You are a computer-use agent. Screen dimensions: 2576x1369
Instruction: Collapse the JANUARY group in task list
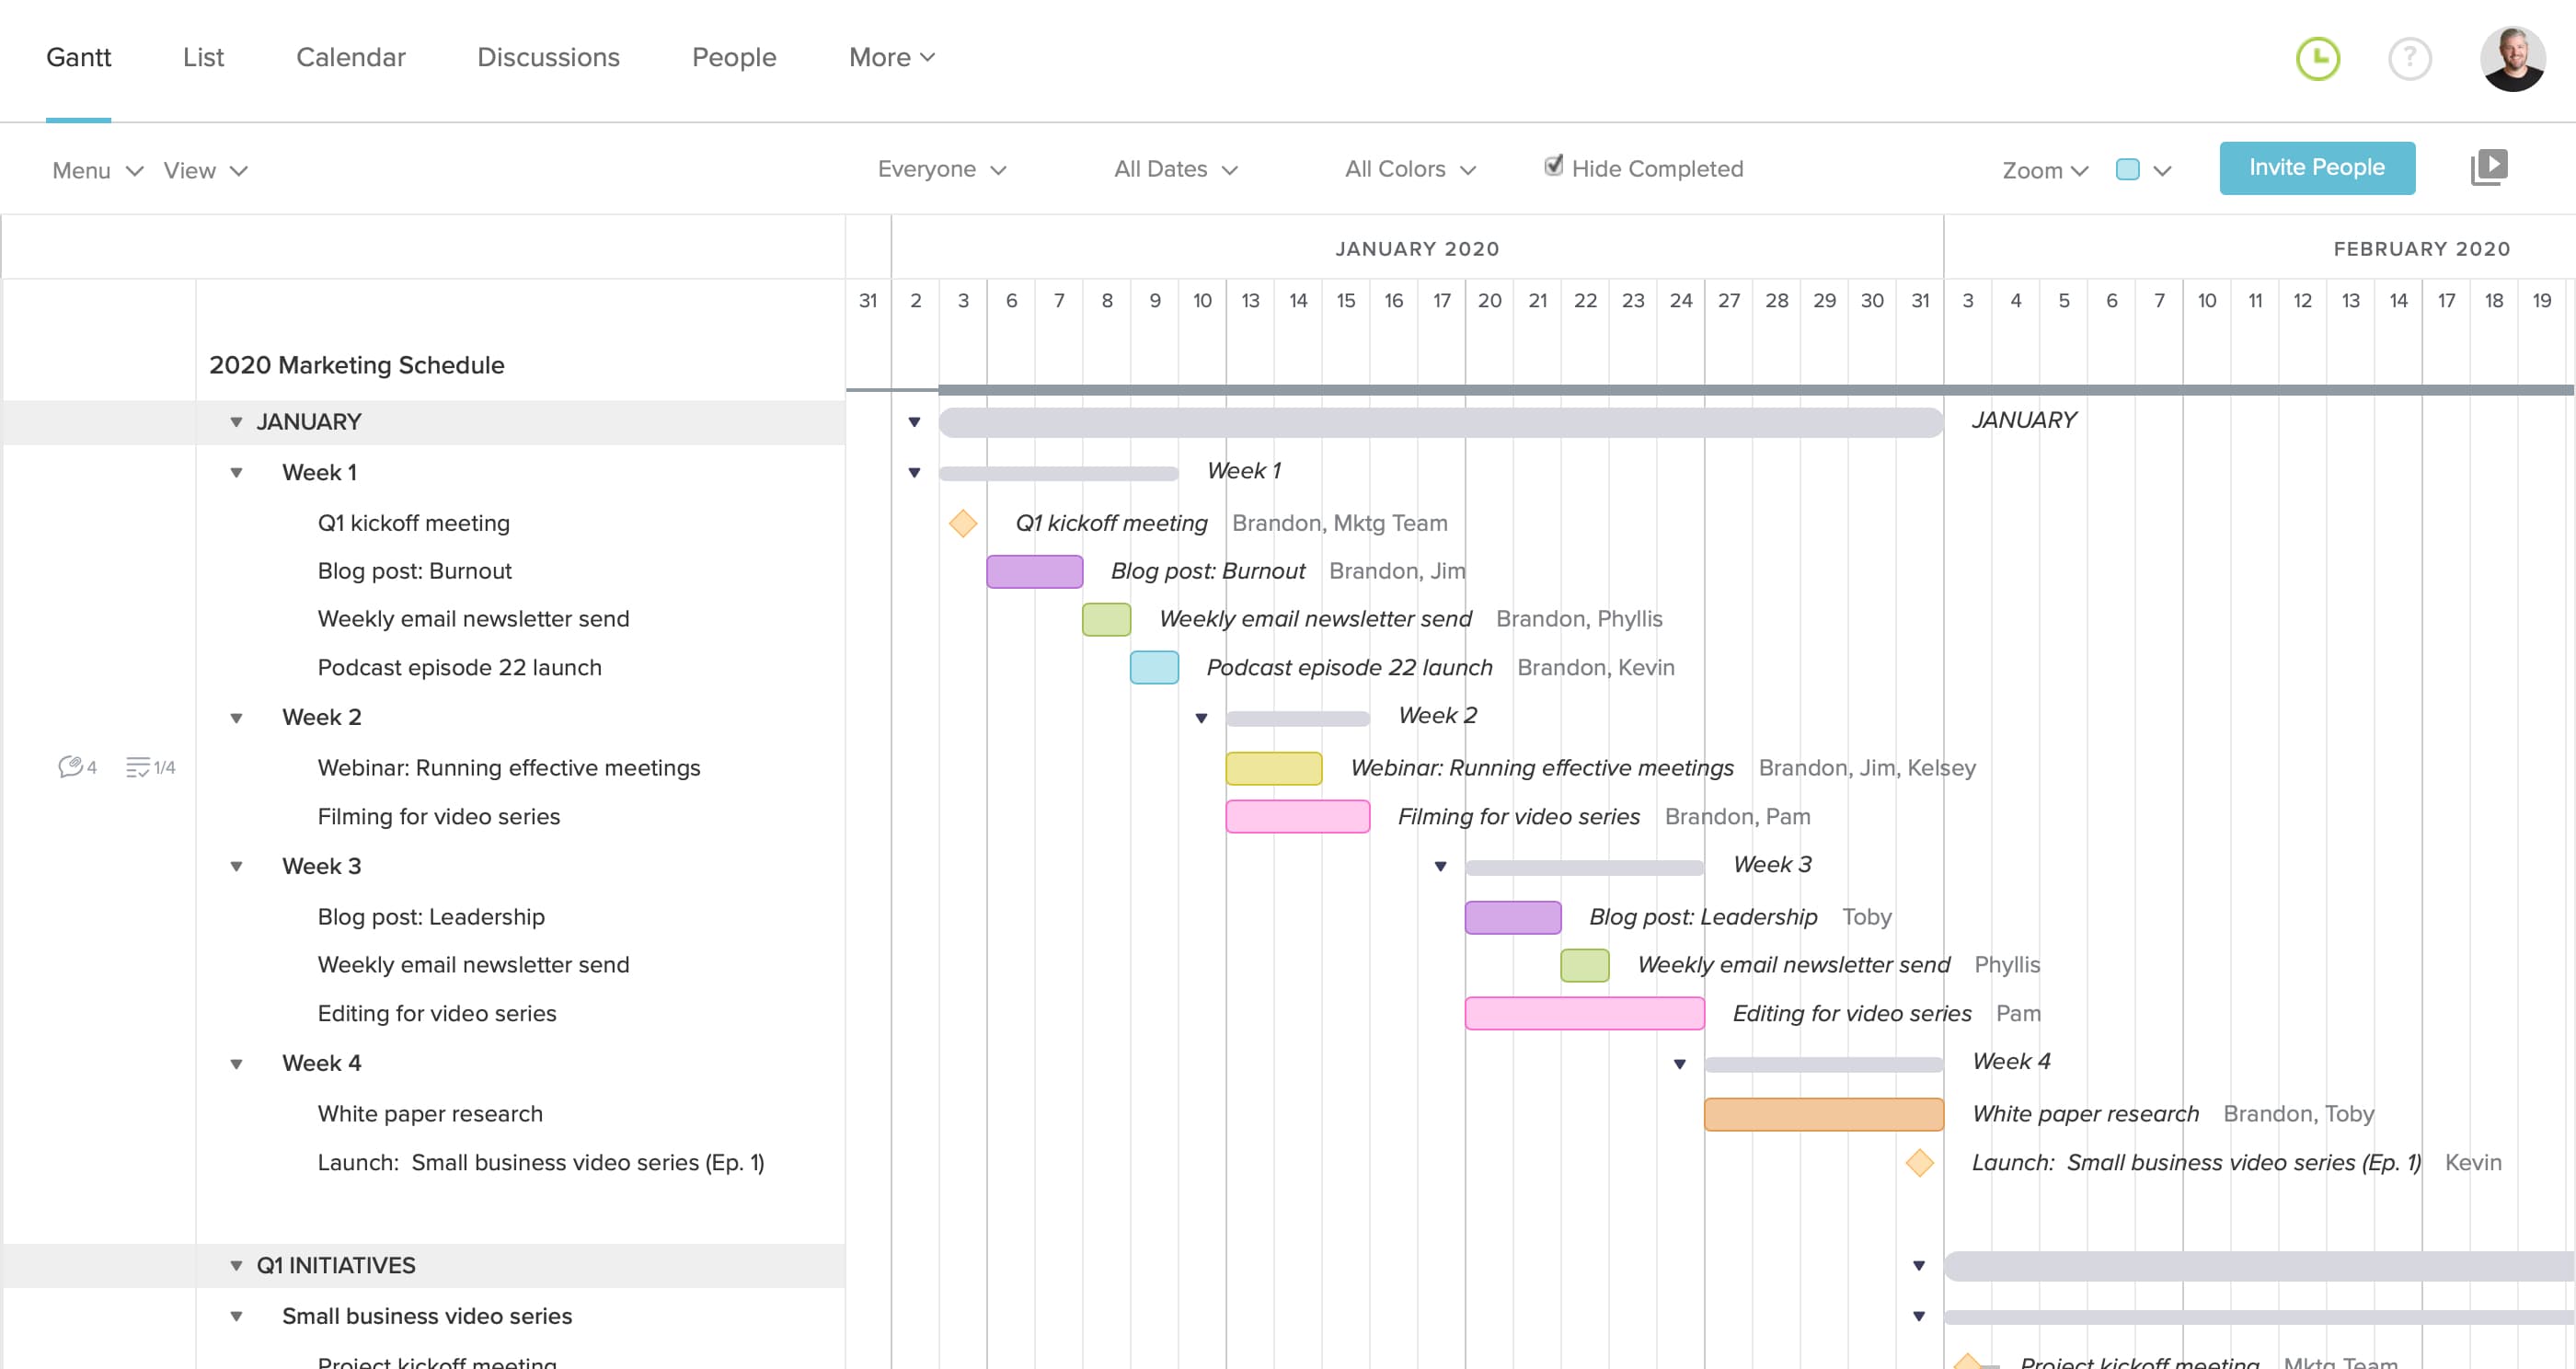click(236, 422)
